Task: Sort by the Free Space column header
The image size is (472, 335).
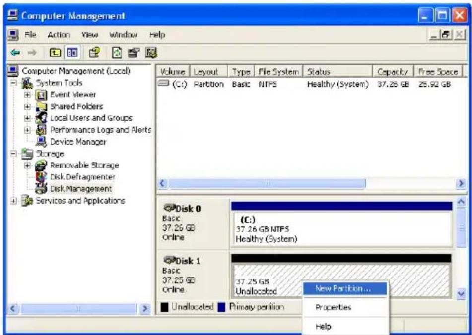Action: [438, 72]
